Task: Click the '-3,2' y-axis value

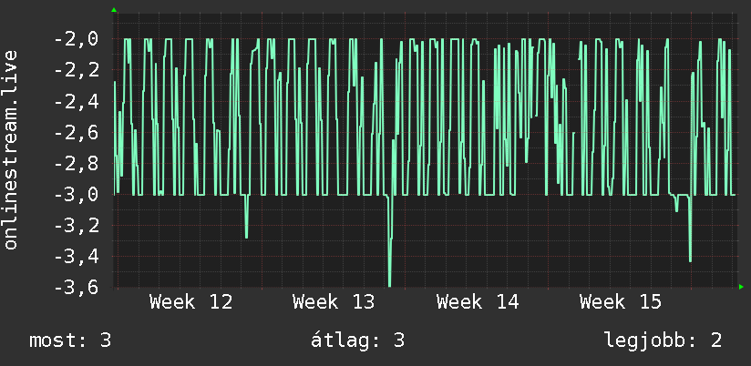Action: [x=77, y=226]
